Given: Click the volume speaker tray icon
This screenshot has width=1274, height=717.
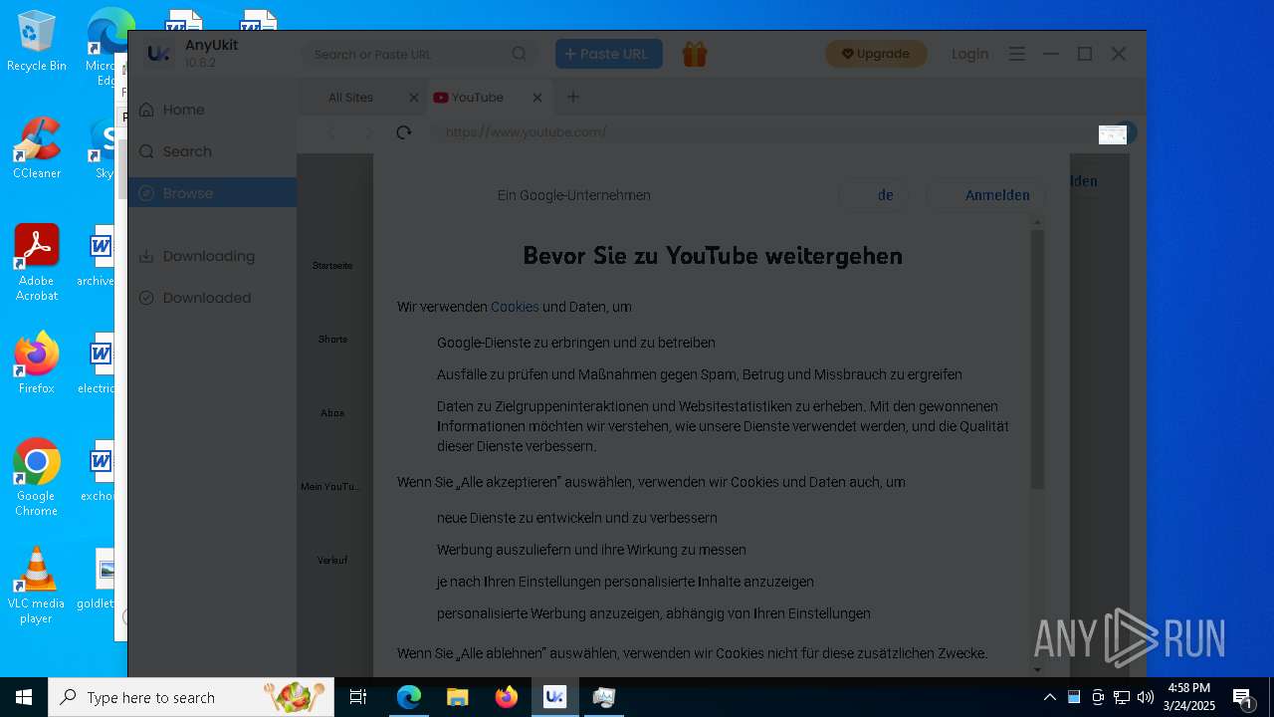Looking at the screenshot, I should coord(1146,697).
